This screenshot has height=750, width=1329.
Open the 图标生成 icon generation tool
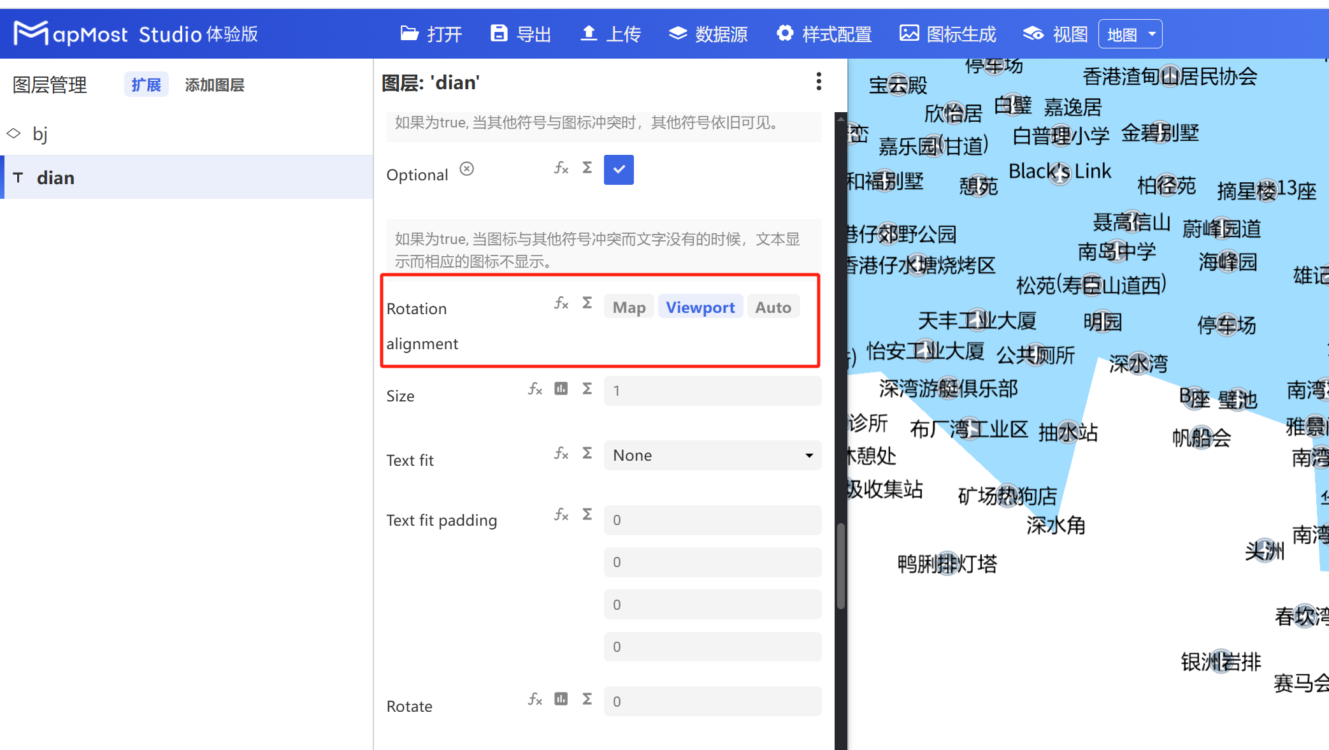pos(909,33)
